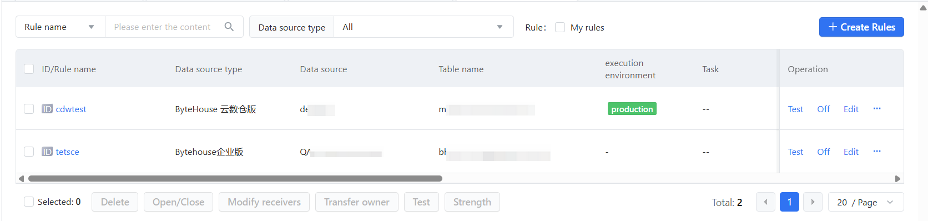
Task: Open the Data source type All dropdown
Action: (423, 27)
